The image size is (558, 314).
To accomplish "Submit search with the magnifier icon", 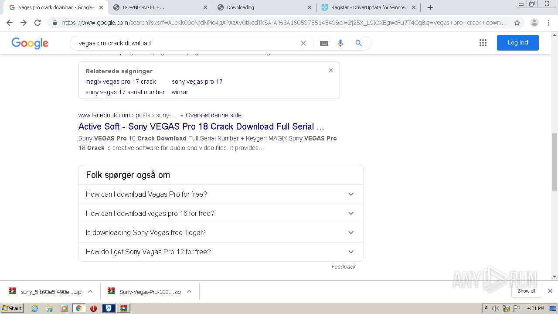I will click(x=358, y=43).
